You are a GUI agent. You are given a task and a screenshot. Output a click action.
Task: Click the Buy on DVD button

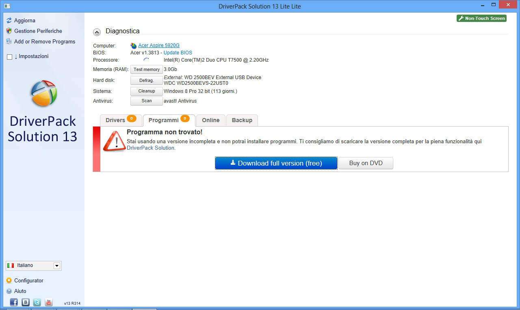click(366, 163)
